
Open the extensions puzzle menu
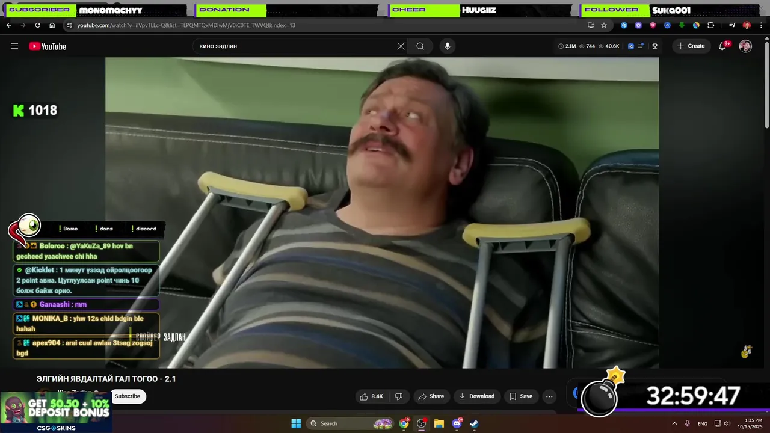(x=711, y=25)
